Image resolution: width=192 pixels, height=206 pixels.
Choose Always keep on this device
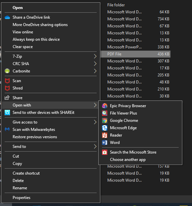click(x=51, y=39)
